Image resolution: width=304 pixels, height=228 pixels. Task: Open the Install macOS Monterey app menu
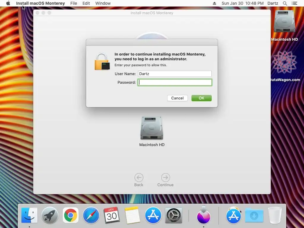(x=40, y=3)
